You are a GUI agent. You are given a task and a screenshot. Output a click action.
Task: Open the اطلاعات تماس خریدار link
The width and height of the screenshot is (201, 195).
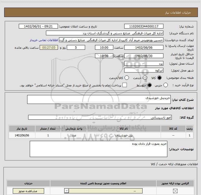tap(44, 40)
